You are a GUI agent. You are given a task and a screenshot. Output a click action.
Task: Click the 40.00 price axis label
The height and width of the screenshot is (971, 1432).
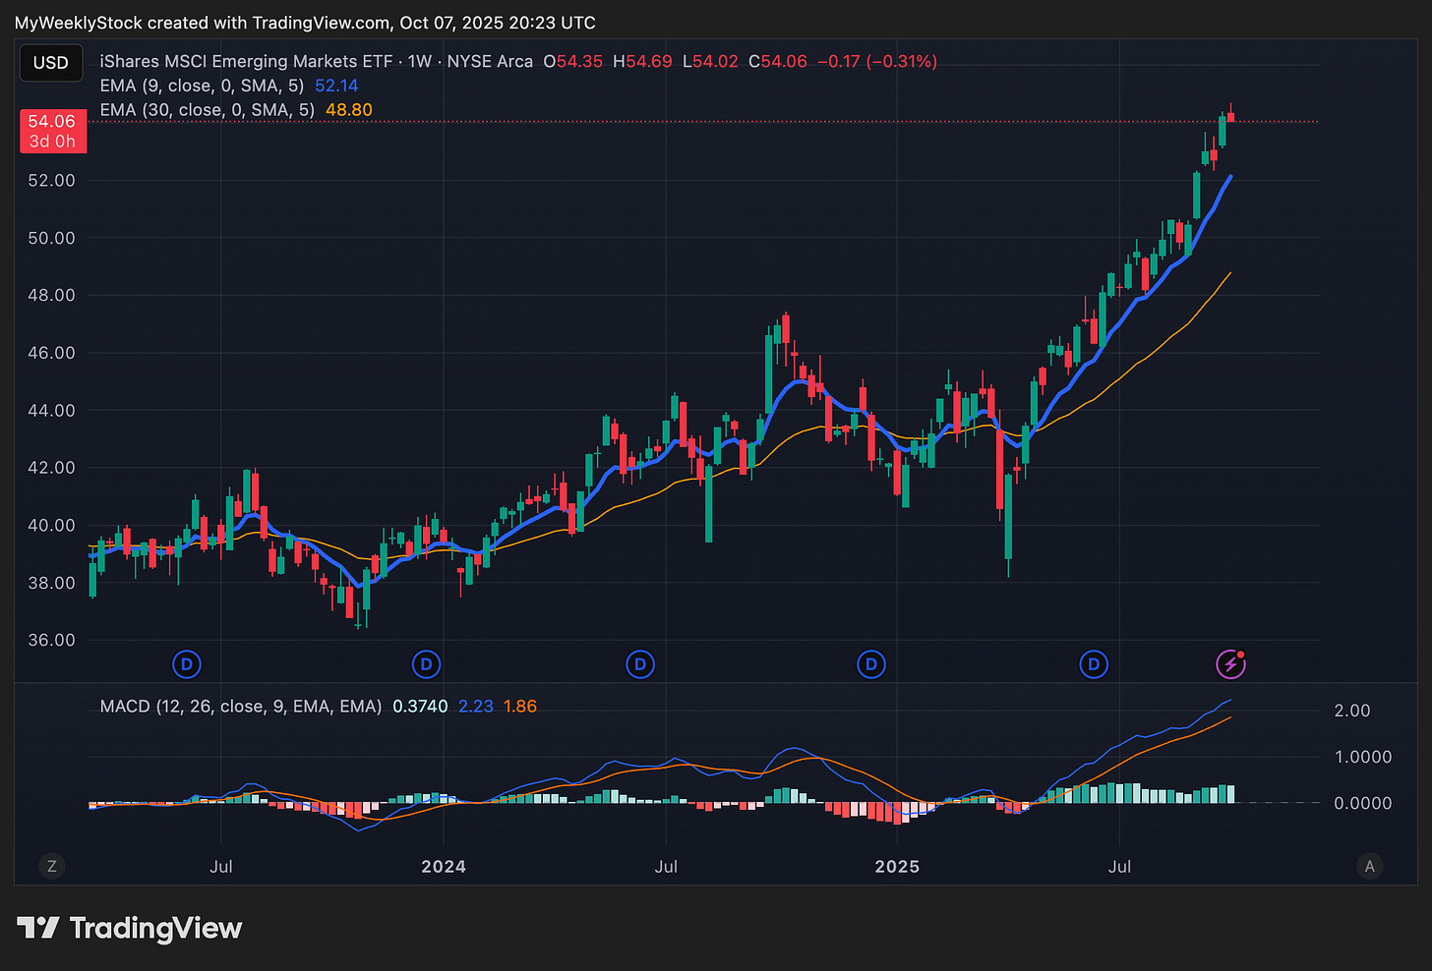point(51,525)
